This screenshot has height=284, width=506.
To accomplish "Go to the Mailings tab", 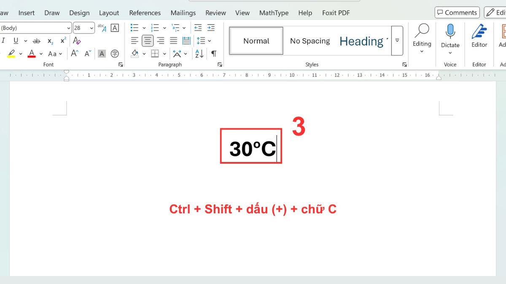I will click(x=183, y=13).
